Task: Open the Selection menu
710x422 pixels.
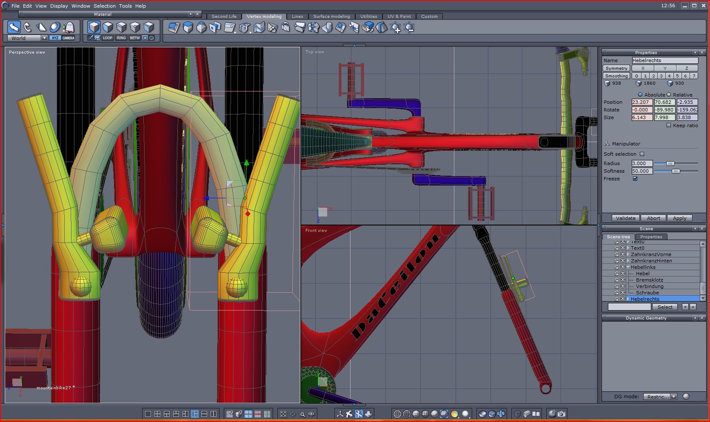Action: pyautogui.click(x=104, y=6)
